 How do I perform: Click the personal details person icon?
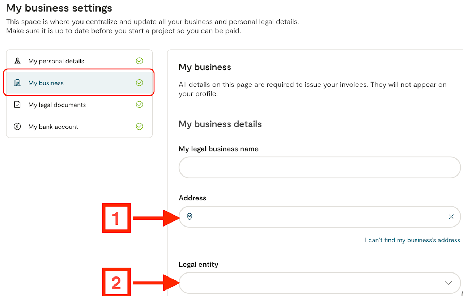(17, 61)
